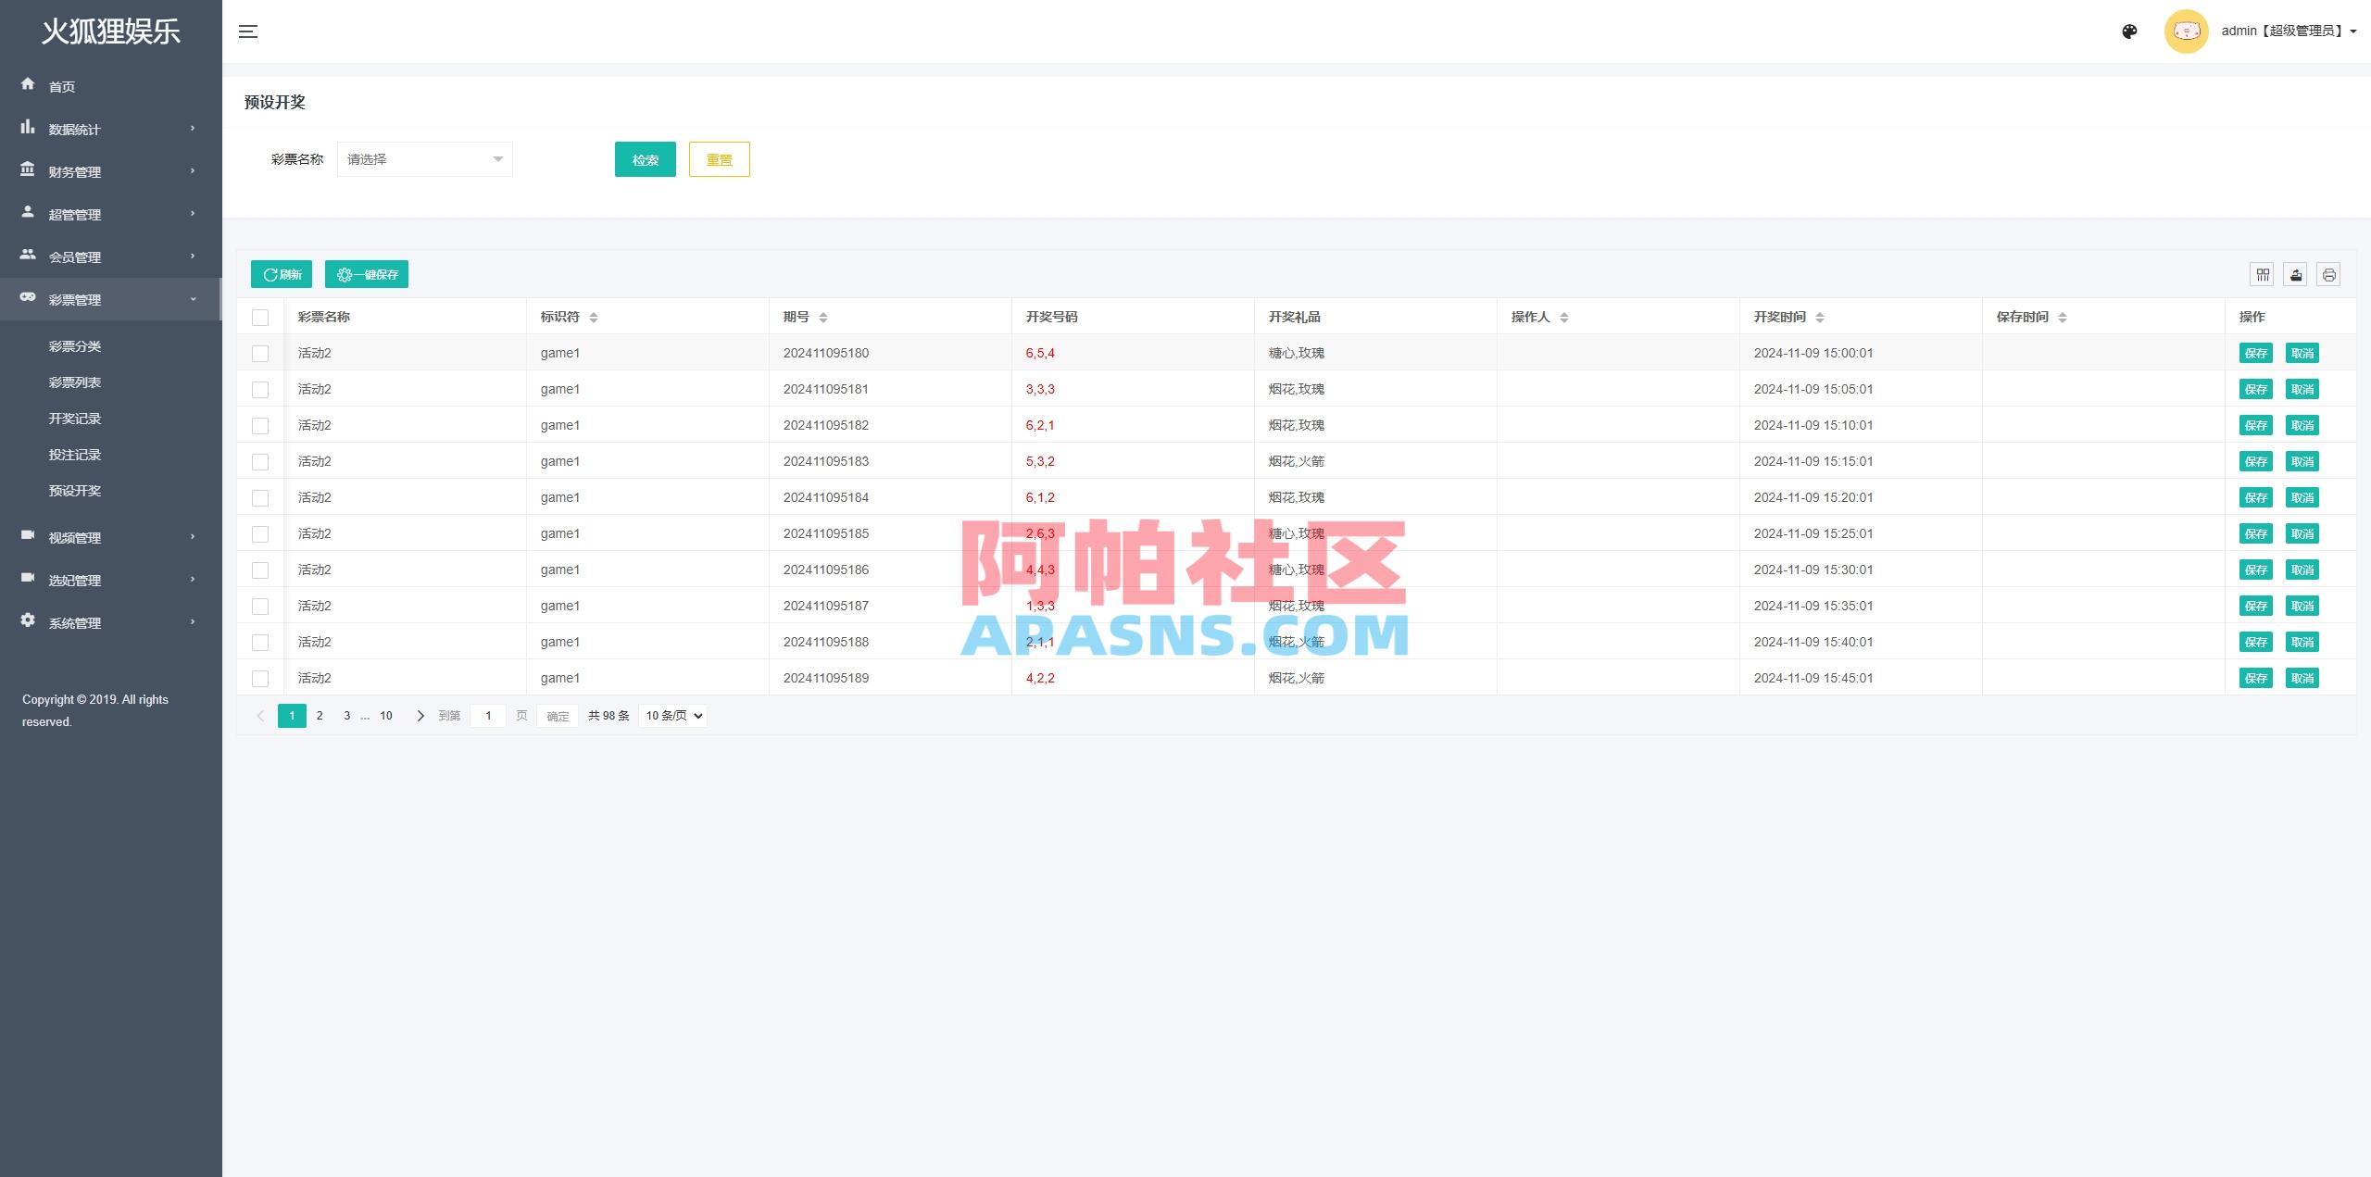The image size is (2371, 1177).
Task: Open the theme palette picker in the header
Action: [2129, 31]
